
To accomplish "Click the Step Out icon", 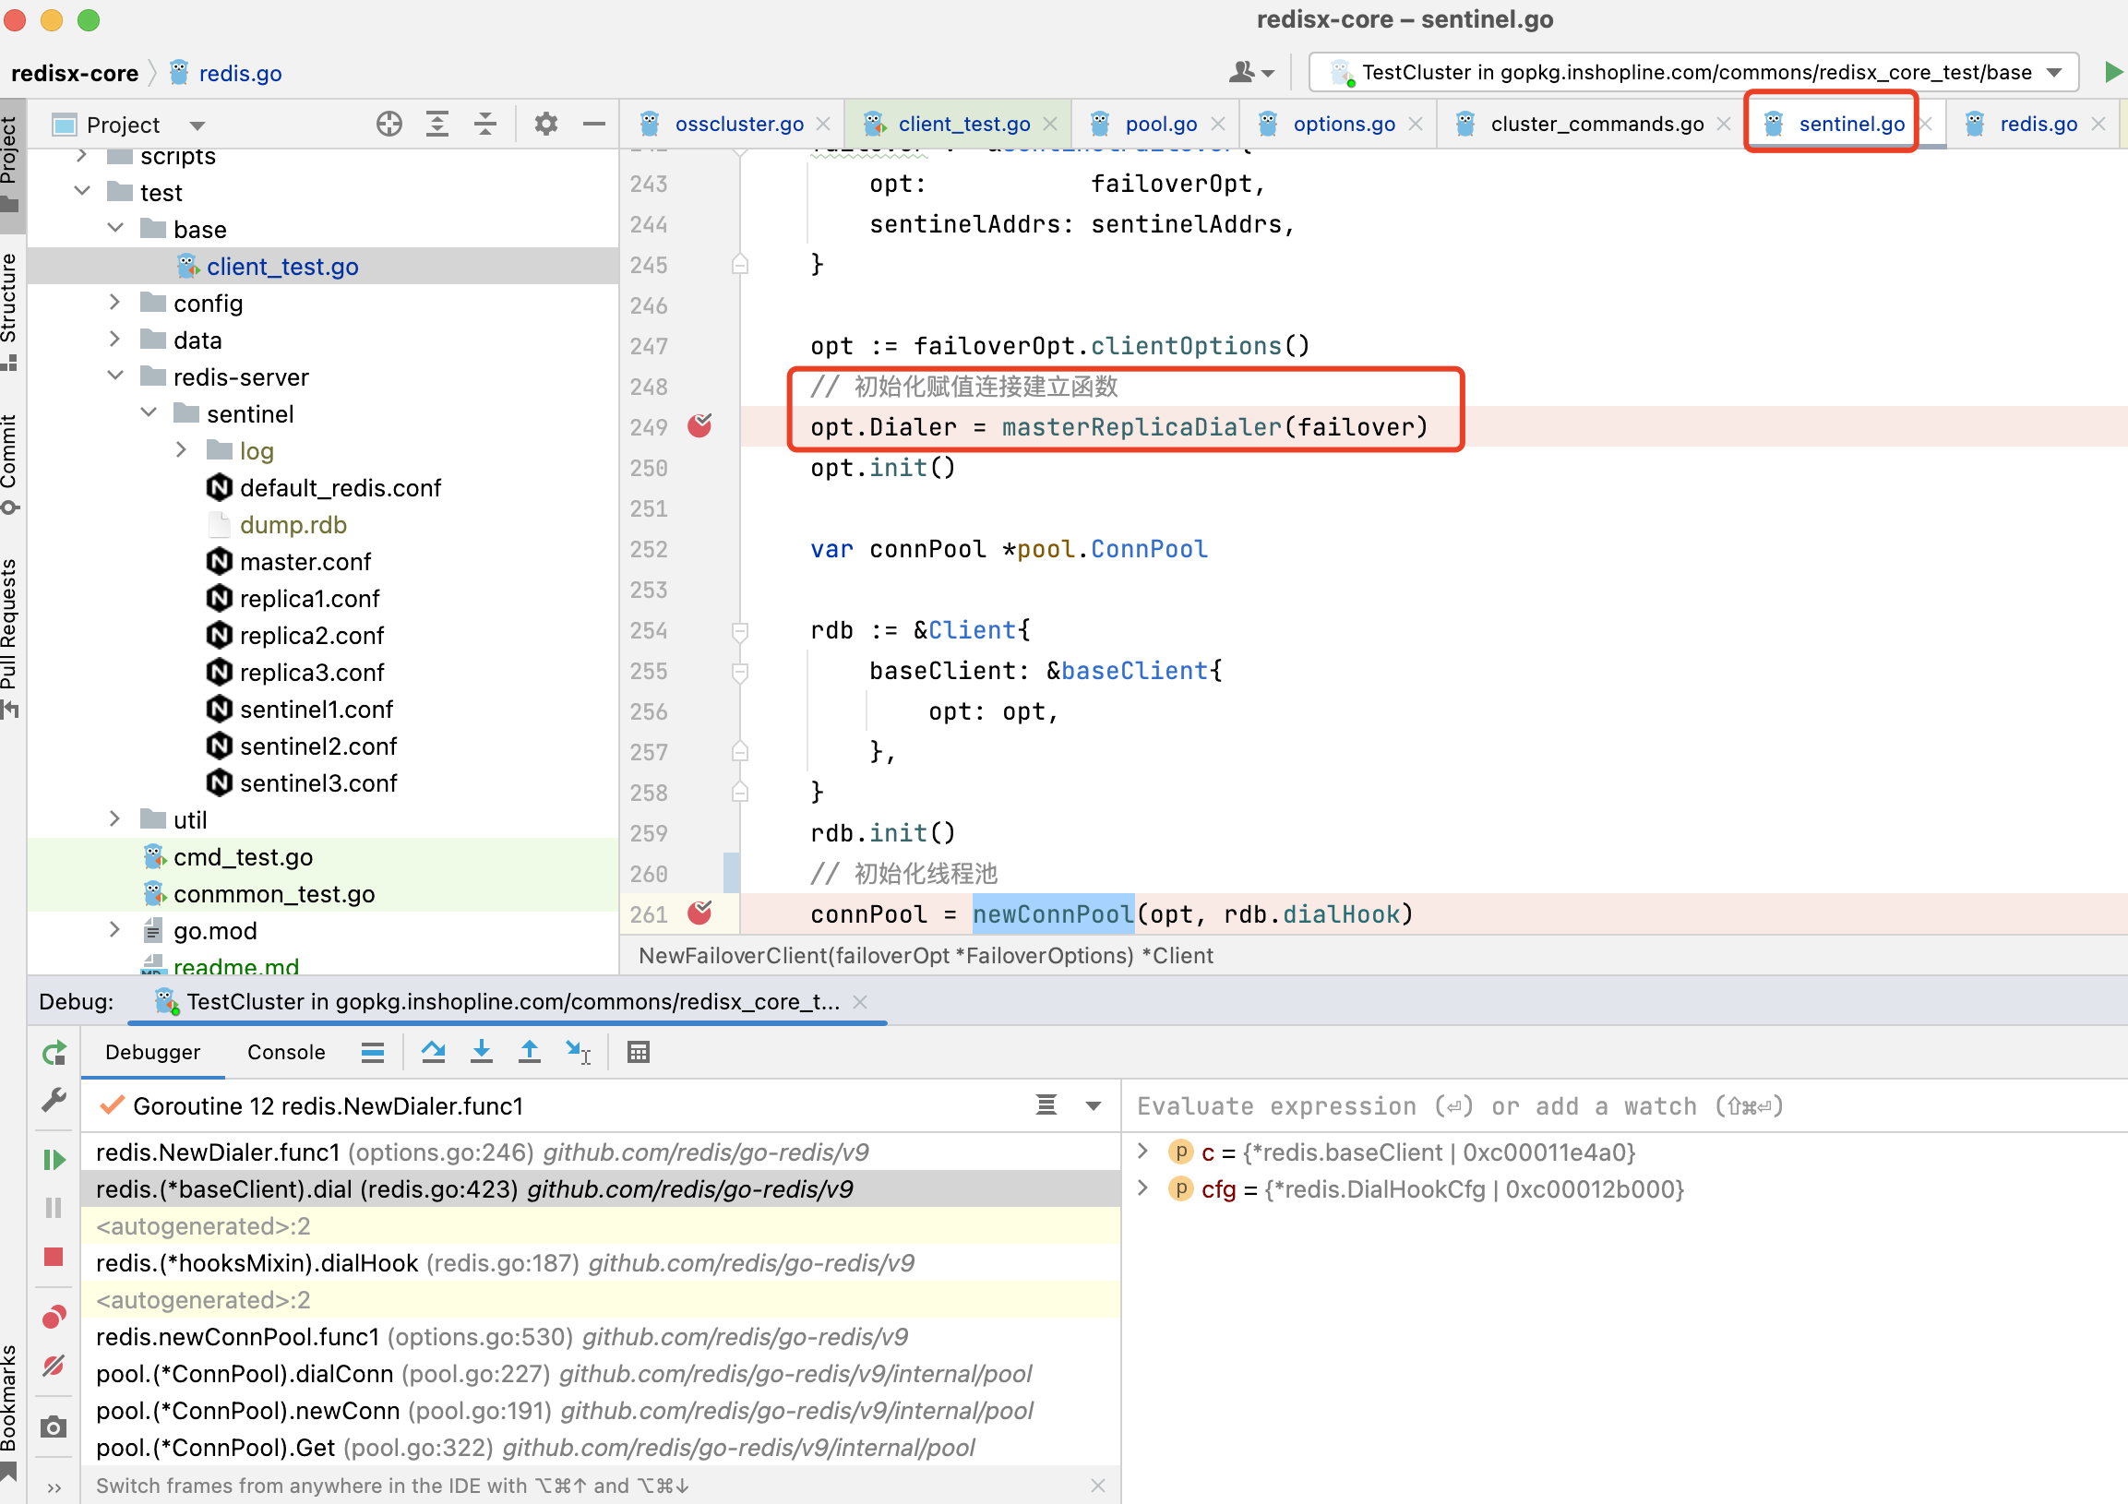I will tap(529, 1052).
